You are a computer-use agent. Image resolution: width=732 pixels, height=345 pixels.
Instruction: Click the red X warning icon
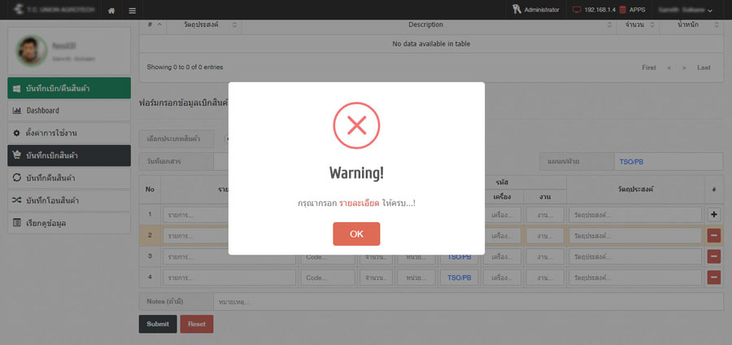(356, 125)
